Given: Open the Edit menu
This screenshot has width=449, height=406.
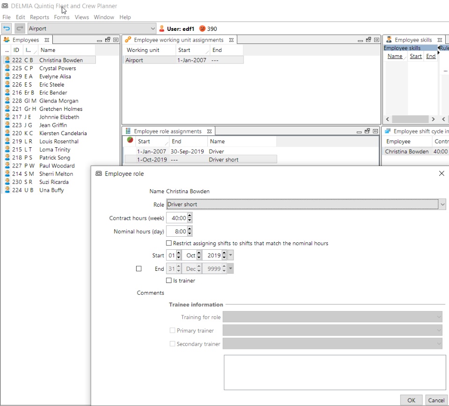Looking at the screenshot, I should tap(20, 17).
